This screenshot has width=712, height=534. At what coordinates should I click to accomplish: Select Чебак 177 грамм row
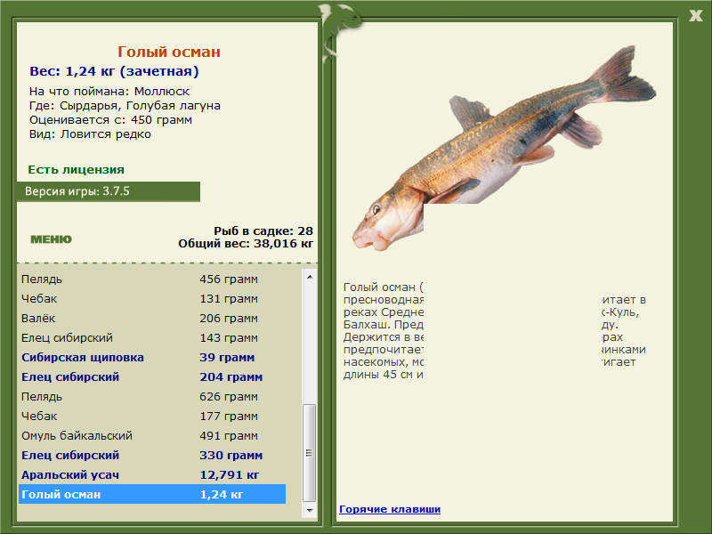coord(152,416)
